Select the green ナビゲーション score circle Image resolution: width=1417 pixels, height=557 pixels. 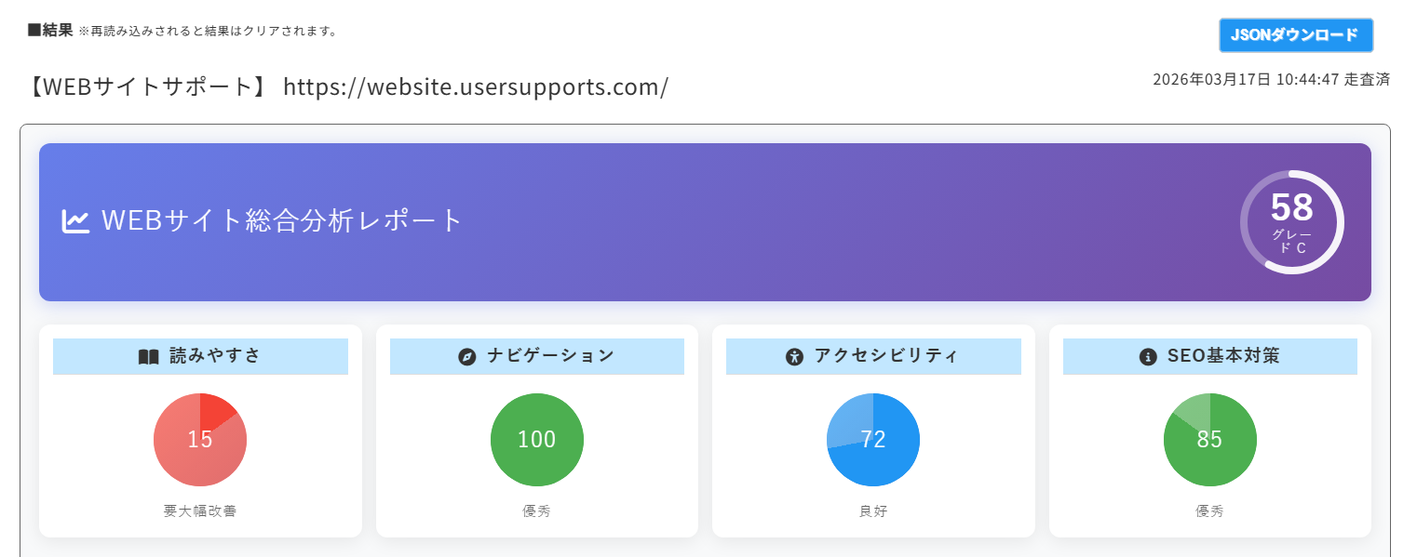(536, 439)
